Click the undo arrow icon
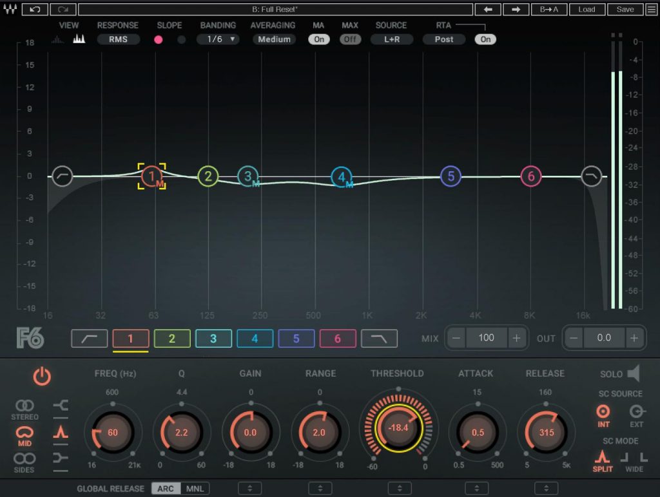Image resolution: width=660 pixels, height=497 pixels. pyautogui.click(x=35, y=10)
